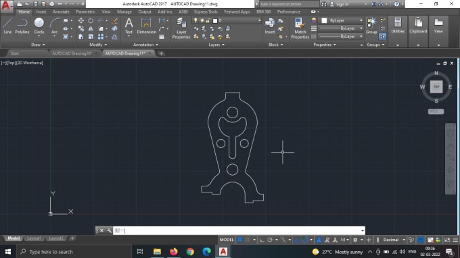Toggle grid display in status bar

[x=239, y=240]
